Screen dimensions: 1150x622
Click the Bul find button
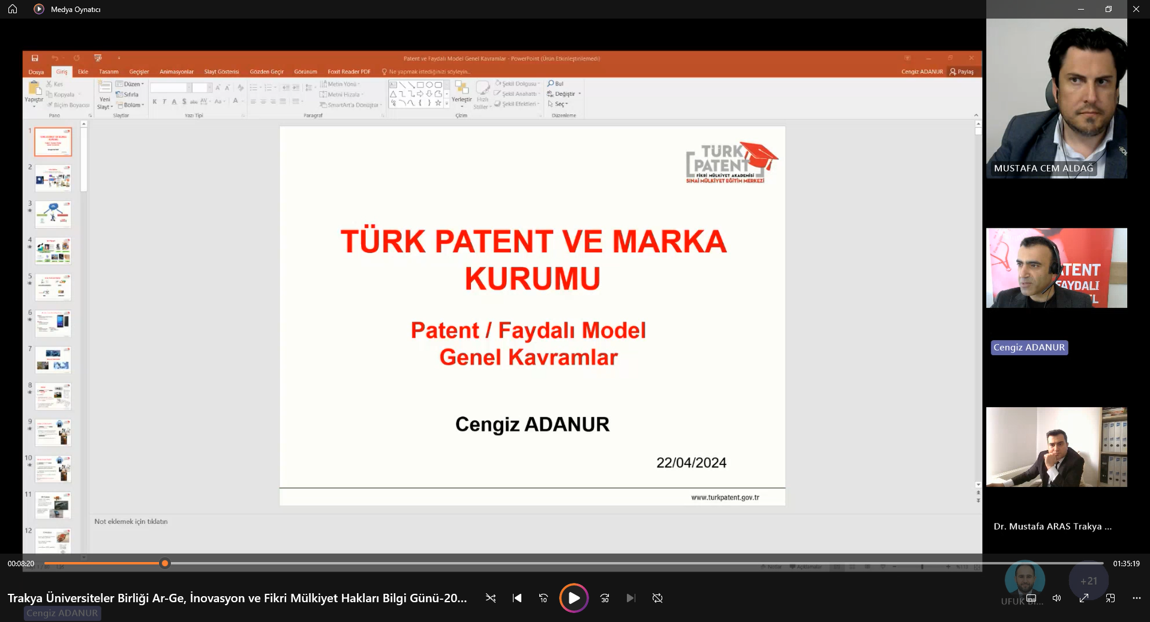[x=556, y=83]
